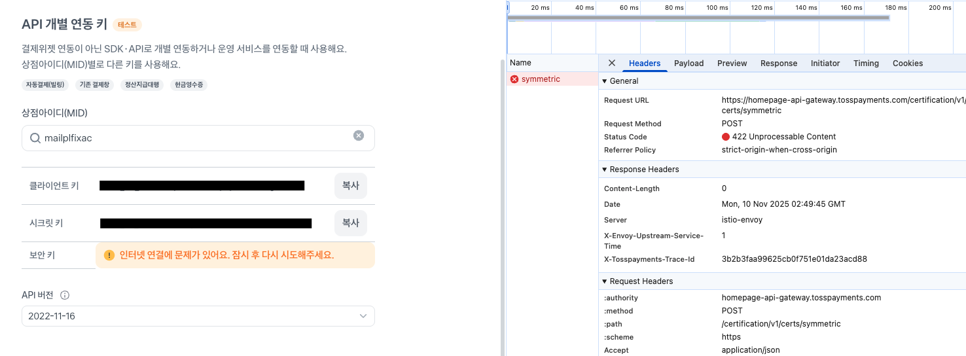Click the orange warning icon in the error message
Viewport: 966px width, 356px height.
[x=109, y=255]
